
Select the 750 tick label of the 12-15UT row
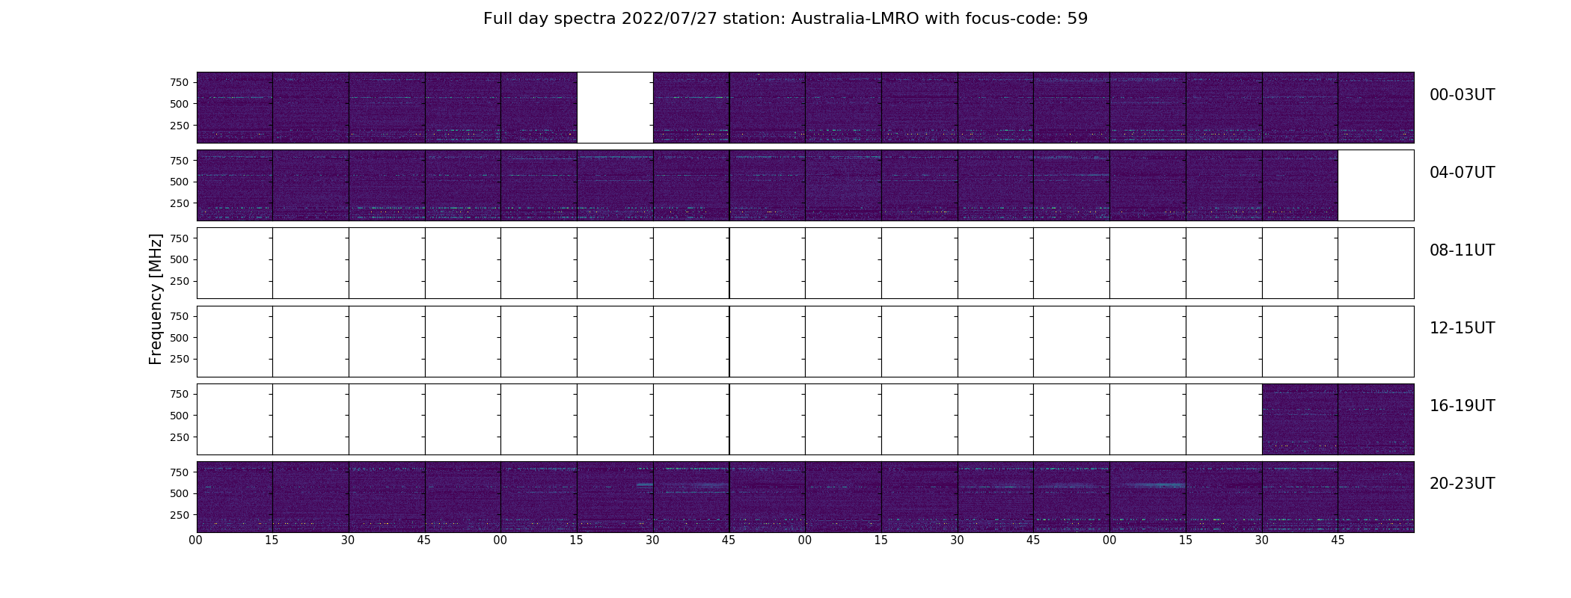pyautogui.click(x=179, y=316)
